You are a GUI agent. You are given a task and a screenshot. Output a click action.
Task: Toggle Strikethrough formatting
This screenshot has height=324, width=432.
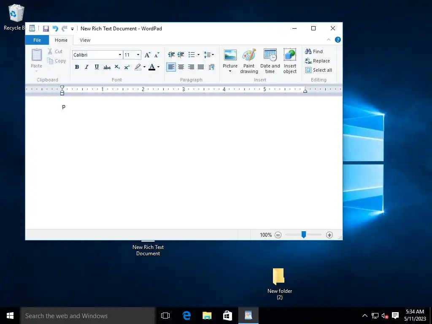(x=107, y=67)
